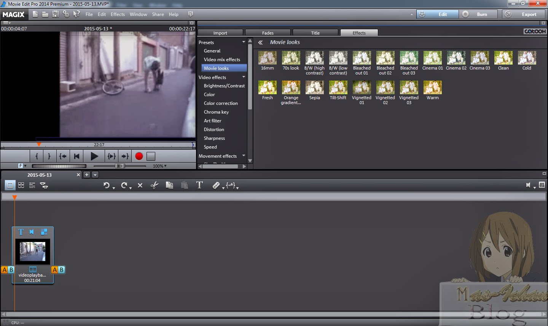The height and width of the screenshot is (326, 548).
Task: Undo the last action
Action: click(107, 185)
